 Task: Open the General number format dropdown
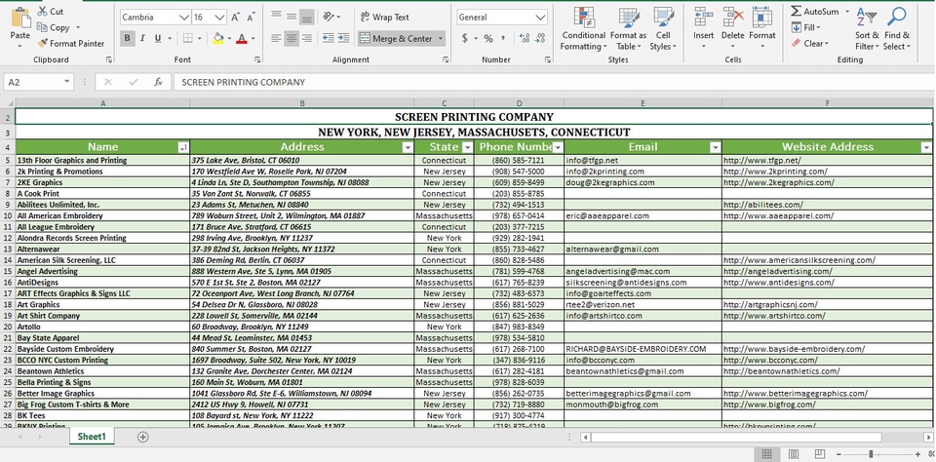click(x=540, y=18)
